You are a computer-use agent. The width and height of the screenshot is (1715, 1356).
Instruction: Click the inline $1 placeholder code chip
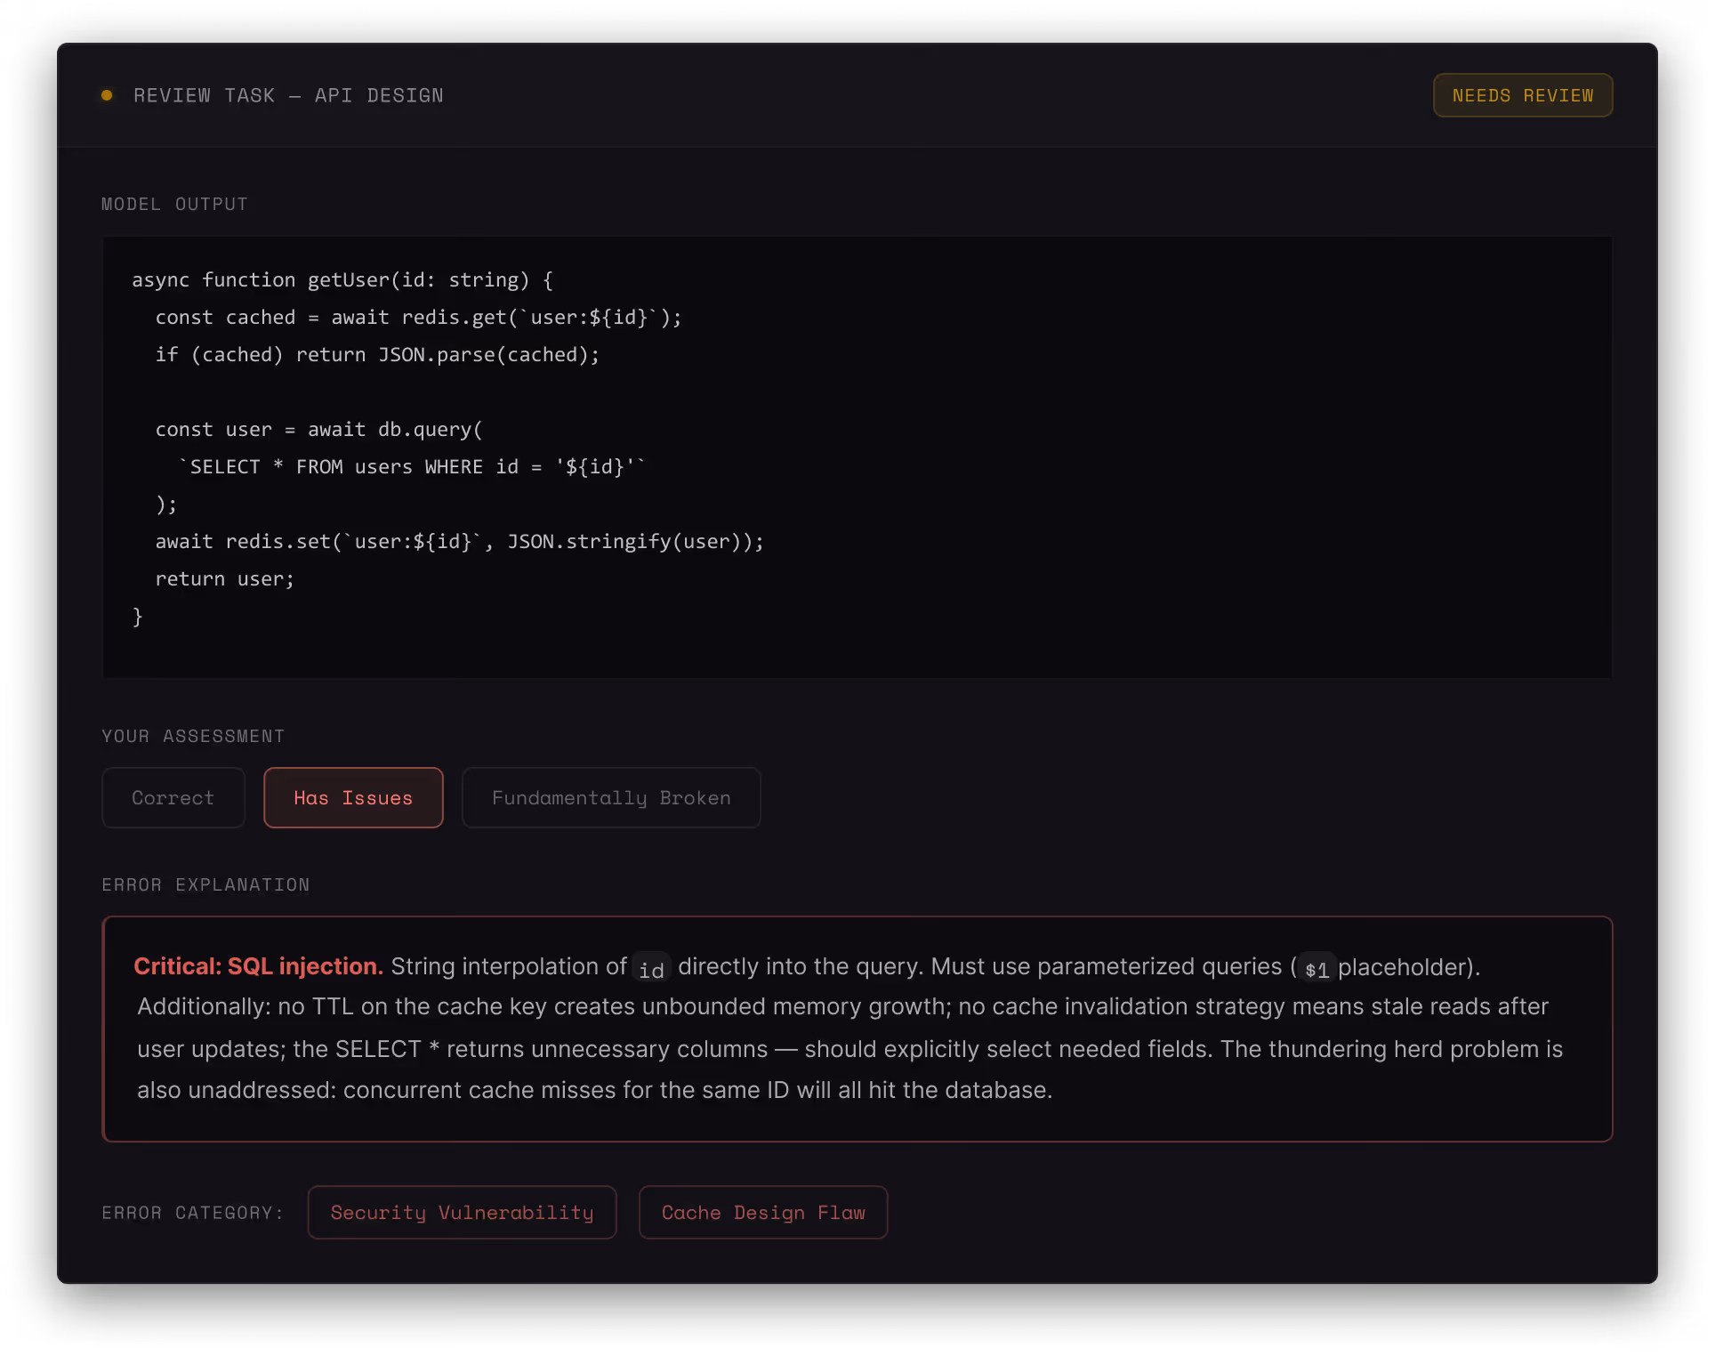(x=1316, y=969)
